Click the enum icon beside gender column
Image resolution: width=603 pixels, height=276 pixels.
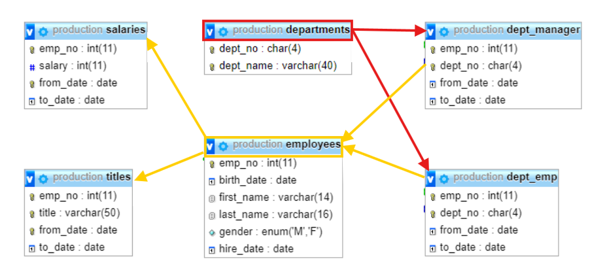[x=212, y=233]
